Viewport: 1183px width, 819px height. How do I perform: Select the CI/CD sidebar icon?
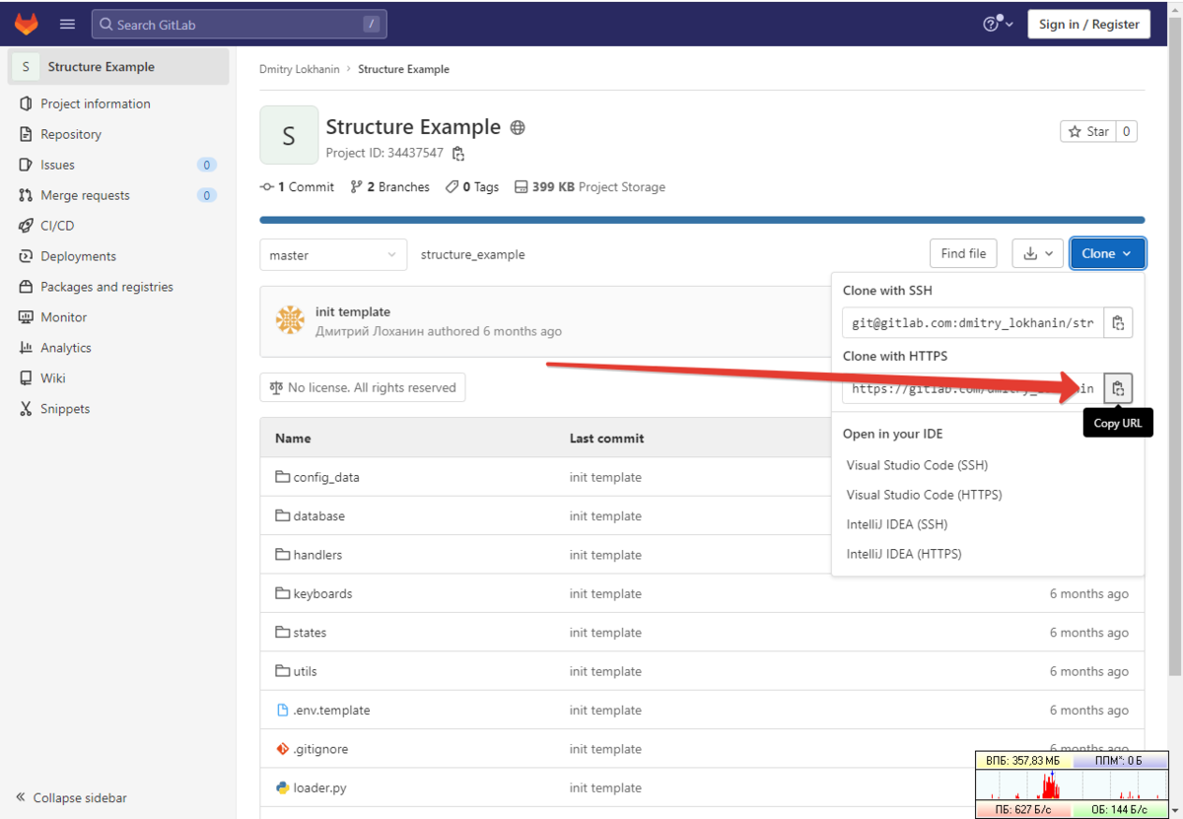[24, 225]
